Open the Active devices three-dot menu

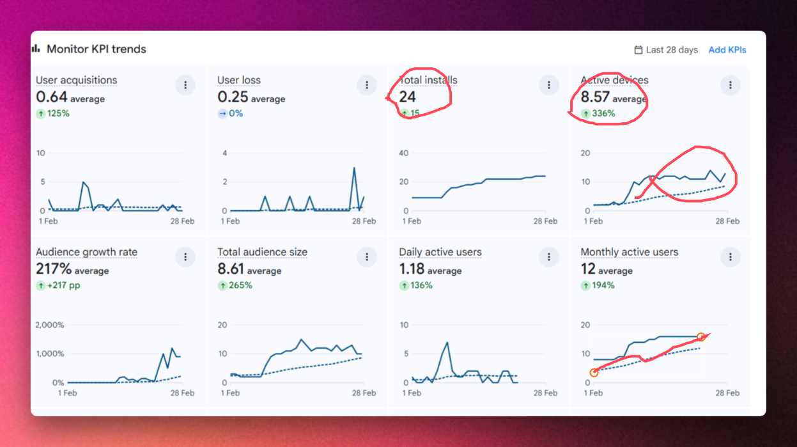click(730, 85)
